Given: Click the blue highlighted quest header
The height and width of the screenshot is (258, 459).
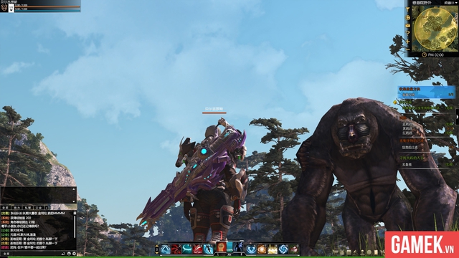Looking at the screenshot, I should pyautogui.click(x=426, y=92).
